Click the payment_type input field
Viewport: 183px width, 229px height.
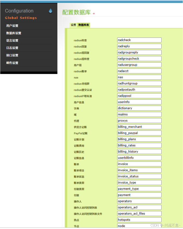[x=139, y=189]
